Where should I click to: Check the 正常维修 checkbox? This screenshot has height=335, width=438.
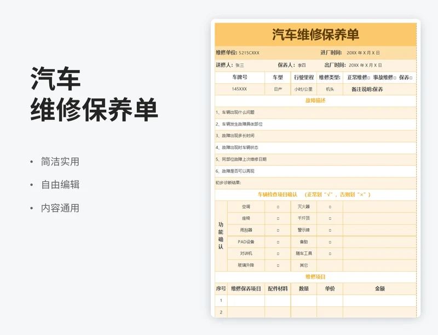[x=368, y=78]
